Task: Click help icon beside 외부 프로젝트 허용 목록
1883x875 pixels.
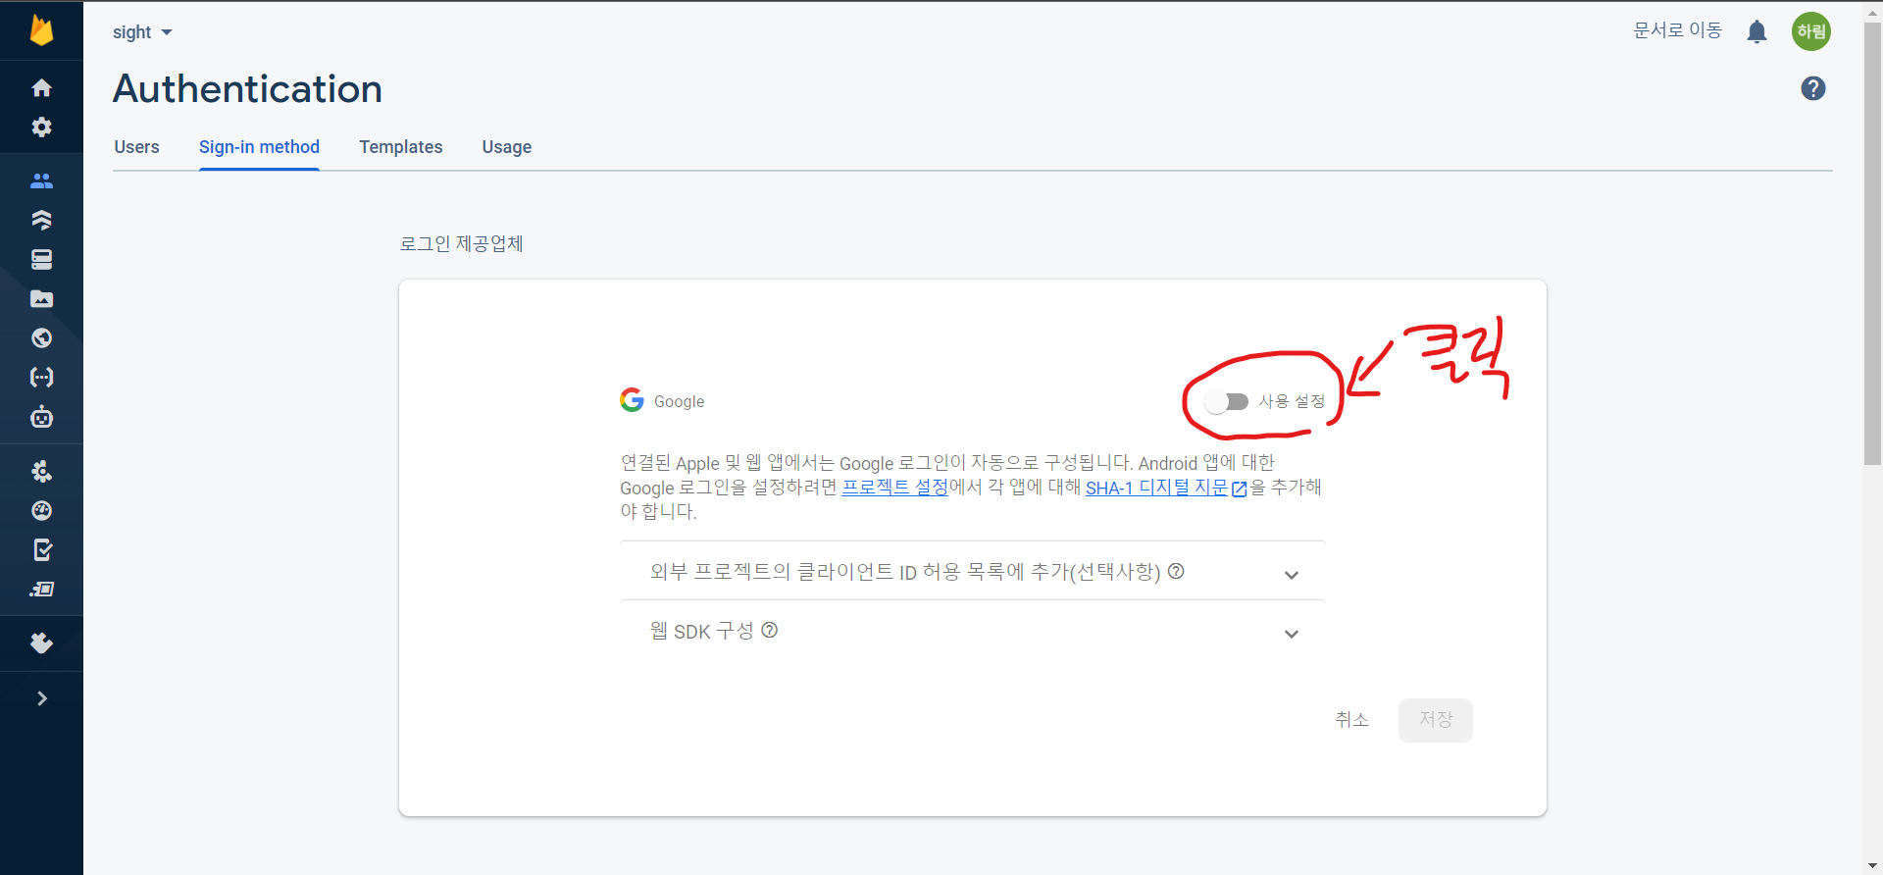Action: (1176, 571)
